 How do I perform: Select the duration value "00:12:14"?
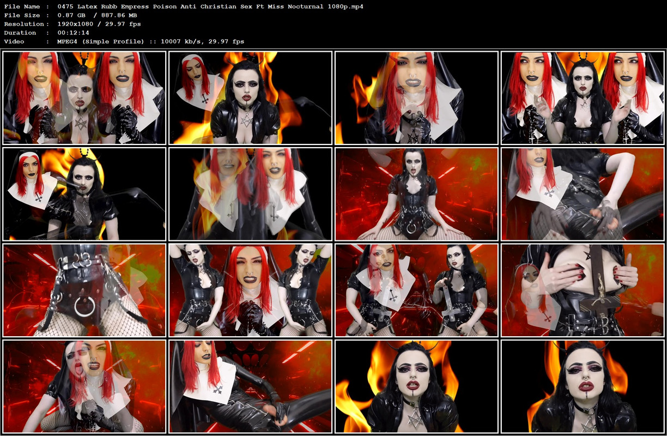(73, 33)
